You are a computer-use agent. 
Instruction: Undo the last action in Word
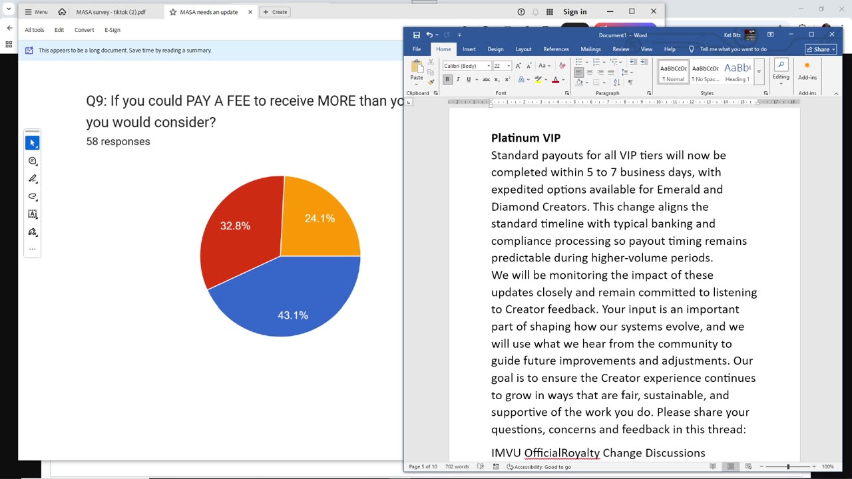[x=429, y=35]
